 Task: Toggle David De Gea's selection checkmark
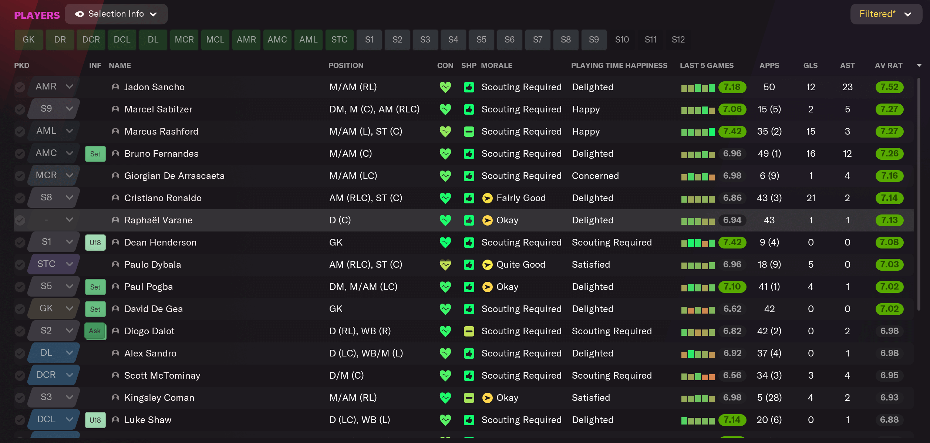point(20,309)
